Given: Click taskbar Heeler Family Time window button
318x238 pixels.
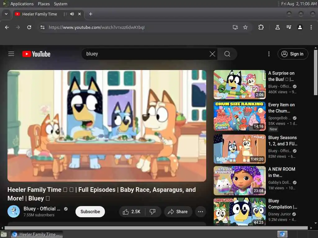Looking at the screenshot, I should 37,234.
